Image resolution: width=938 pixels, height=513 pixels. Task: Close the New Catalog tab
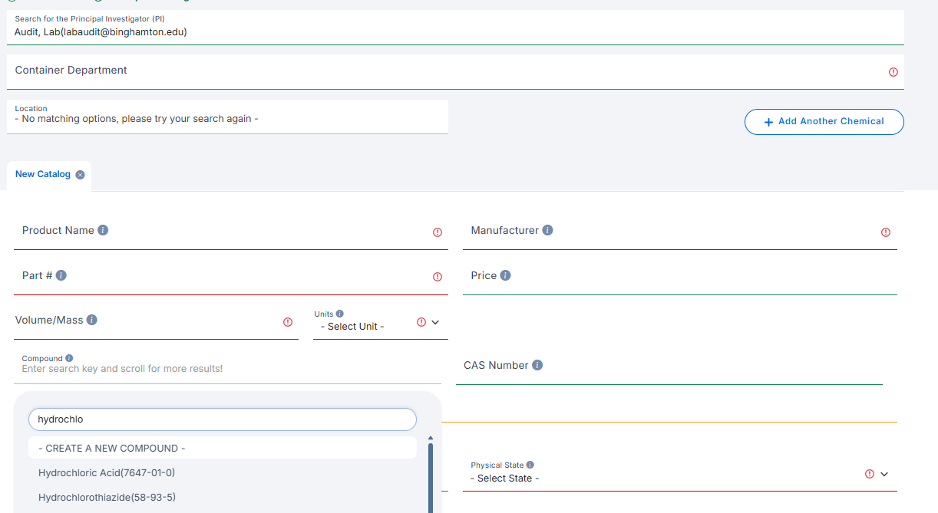coord(81,175)
